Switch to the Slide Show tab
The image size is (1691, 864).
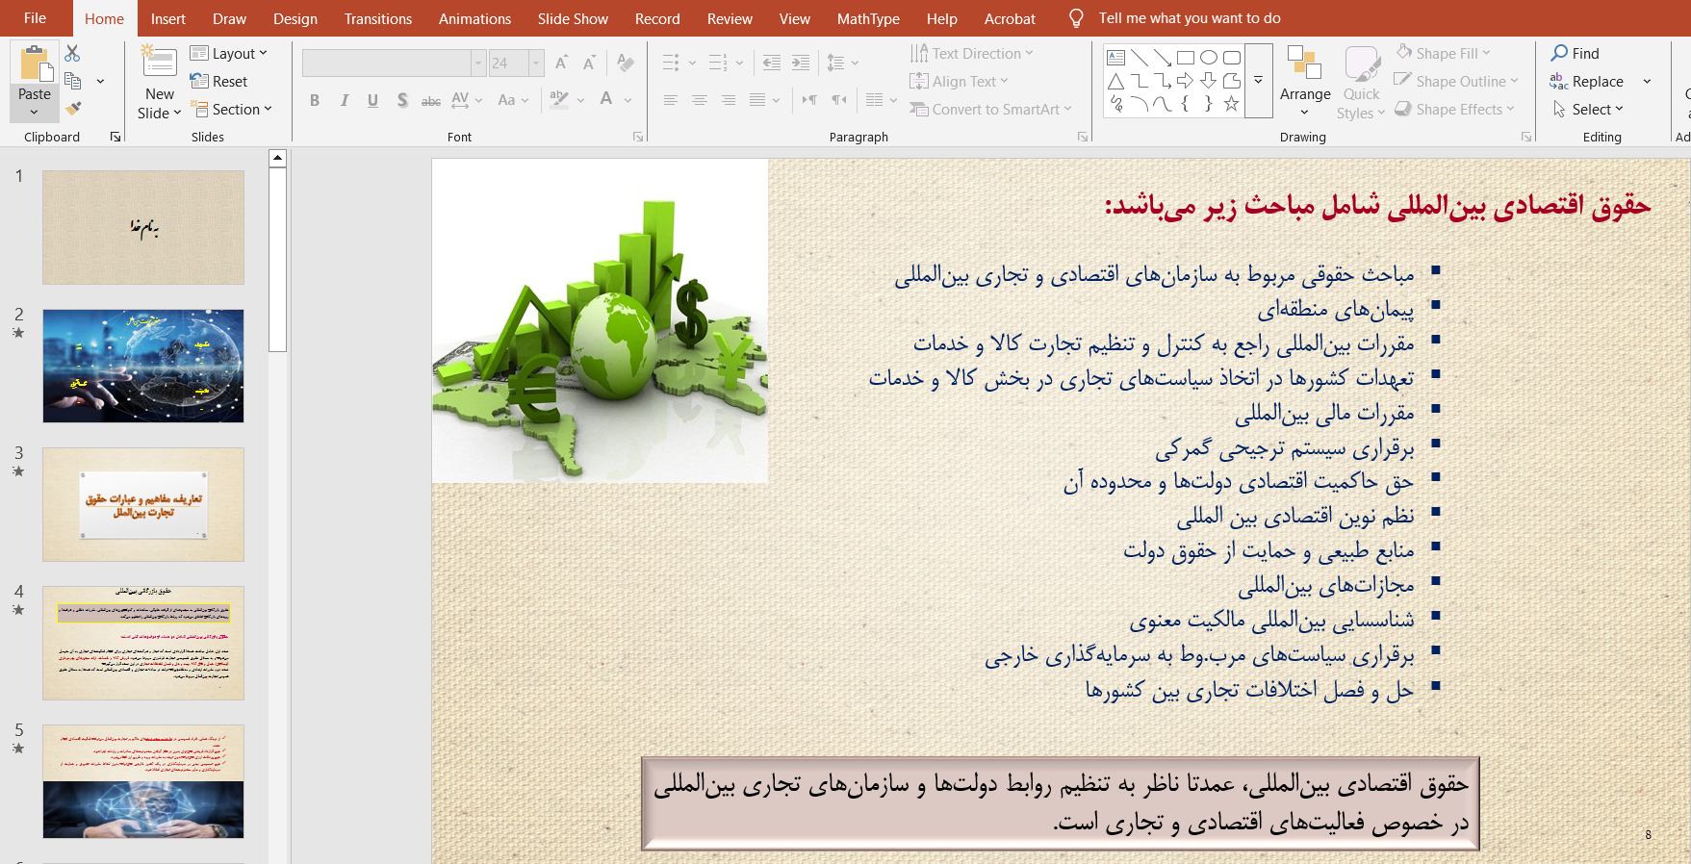[573, 18]
